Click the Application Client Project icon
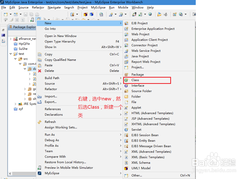This screenshot has height=179, width=250. tap(126, 40)
